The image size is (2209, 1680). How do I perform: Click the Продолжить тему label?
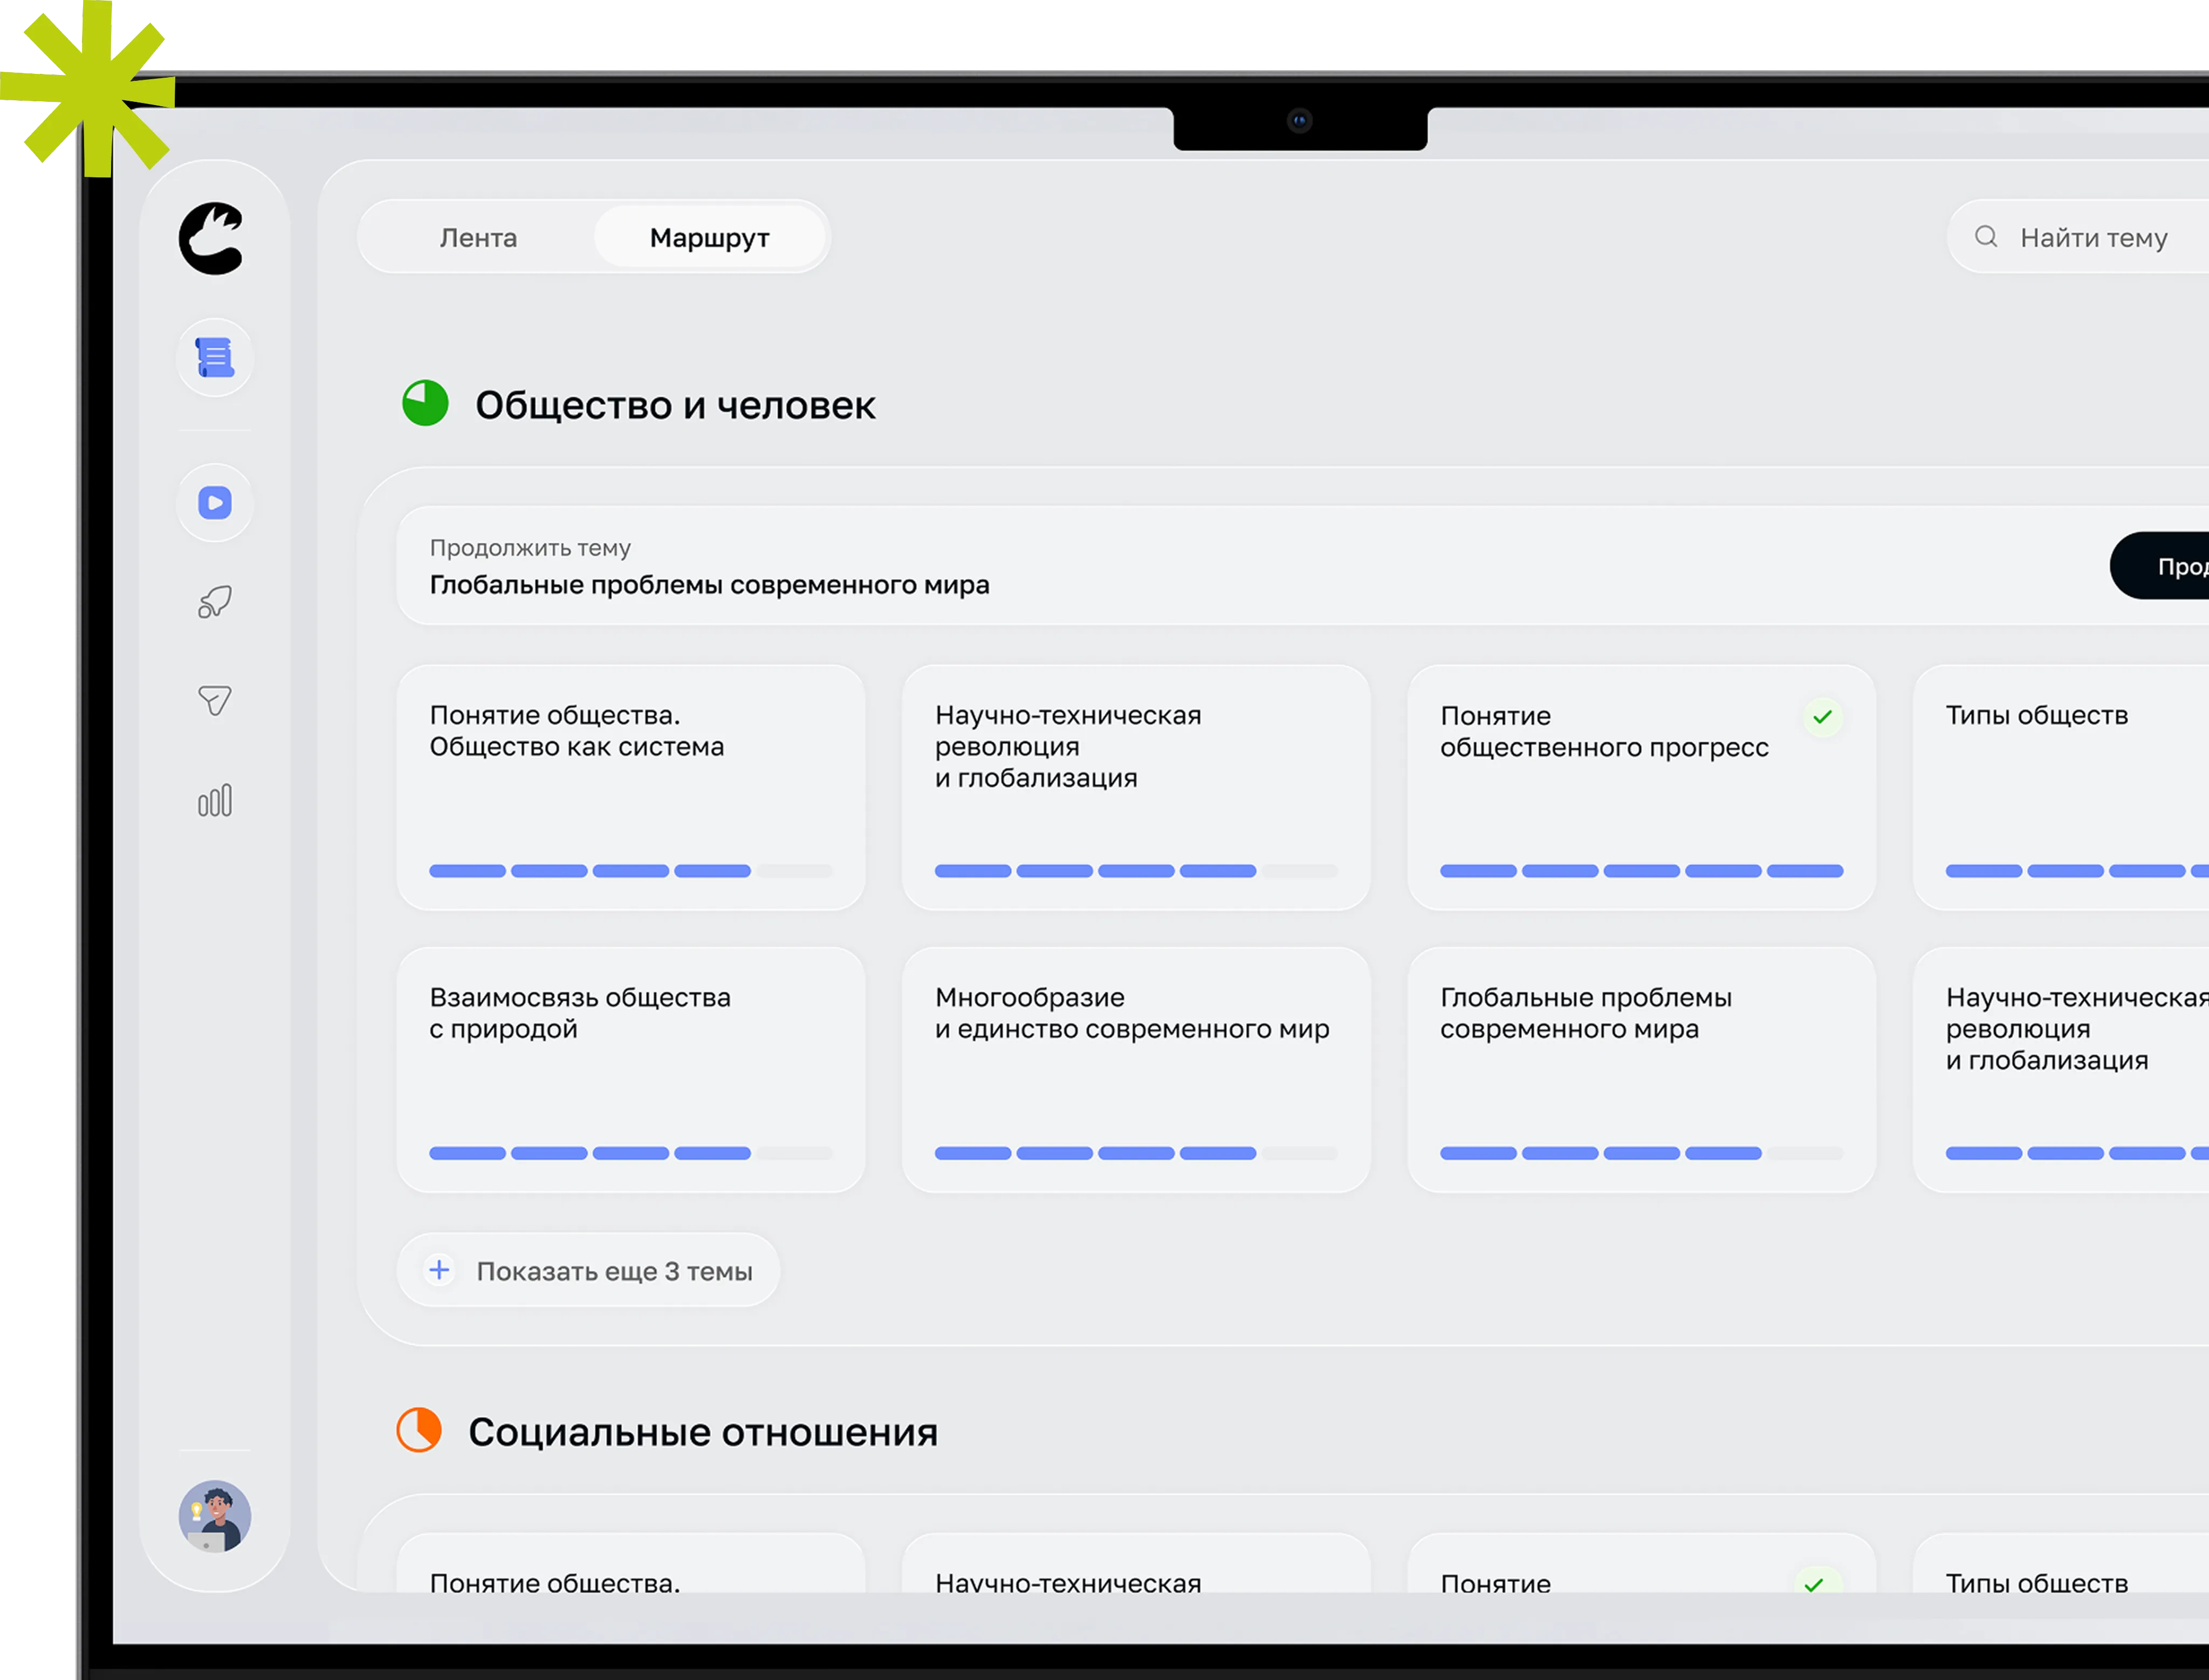pyautogui.click(x=530, y=547)
